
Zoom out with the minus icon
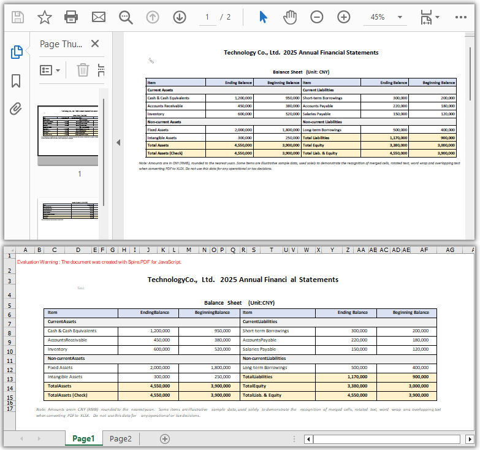click(x=316, y=17)
